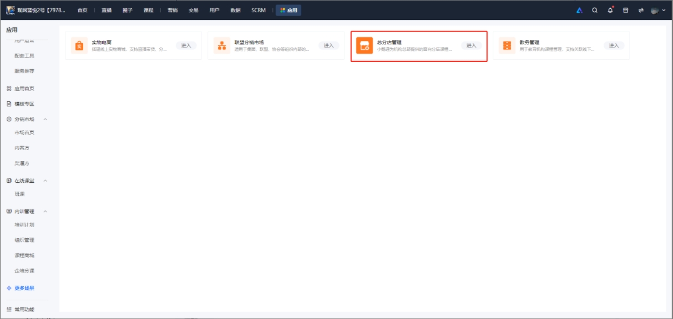Open the SCRM top navigation item
This screenshot has width=673, height=319.
(258, 10)
